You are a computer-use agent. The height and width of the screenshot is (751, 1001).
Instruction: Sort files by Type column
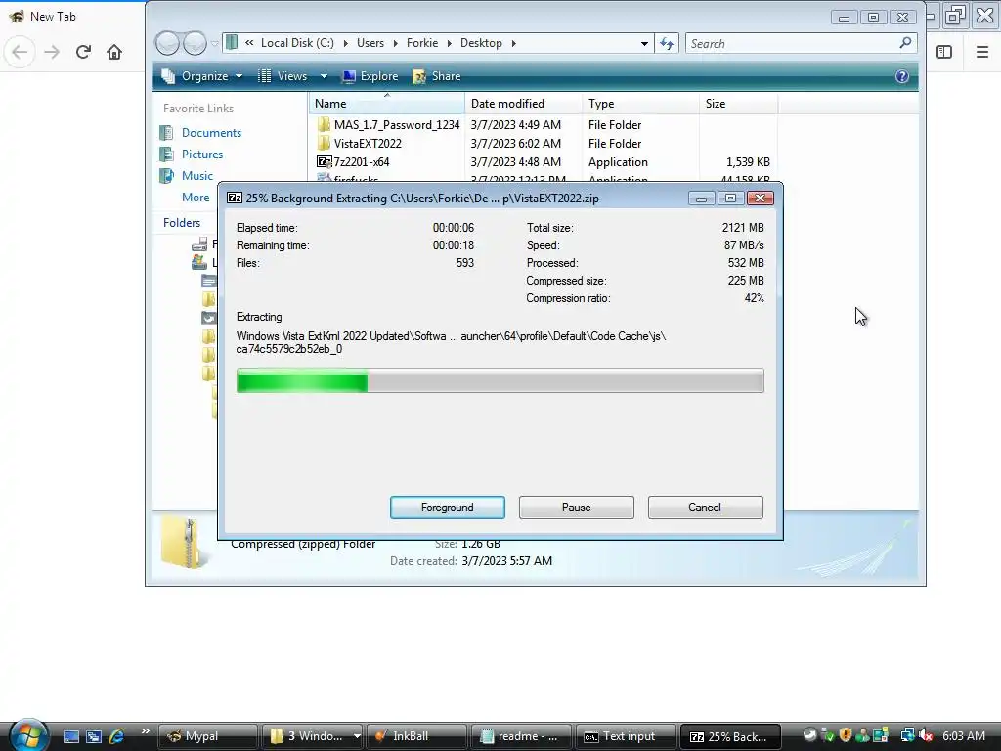pyautogui.click(x=641, y=104)
